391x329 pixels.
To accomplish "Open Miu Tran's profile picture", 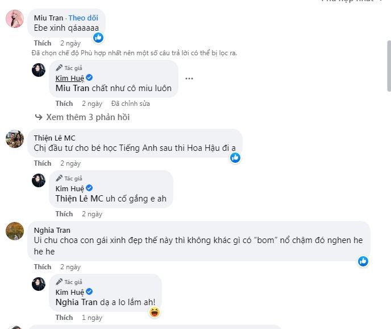I will click(14, 19).
